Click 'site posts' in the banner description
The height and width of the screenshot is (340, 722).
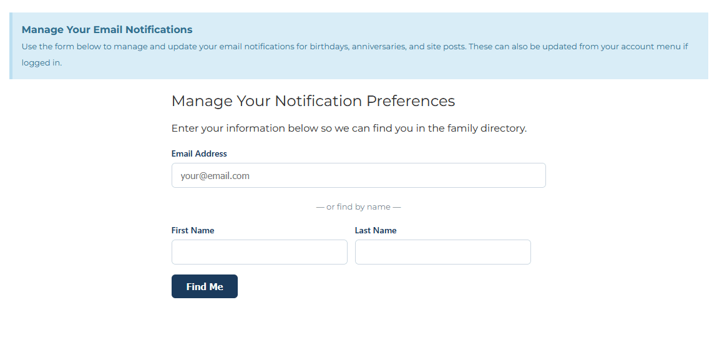(446, 47)
